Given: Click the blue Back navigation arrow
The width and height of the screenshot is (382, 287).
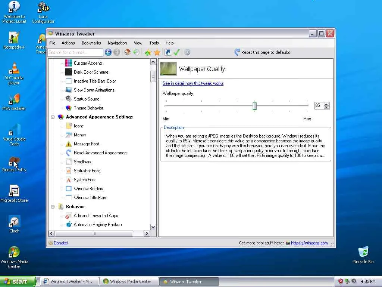Looking at the screenshot, I should (x=108, y=52).
